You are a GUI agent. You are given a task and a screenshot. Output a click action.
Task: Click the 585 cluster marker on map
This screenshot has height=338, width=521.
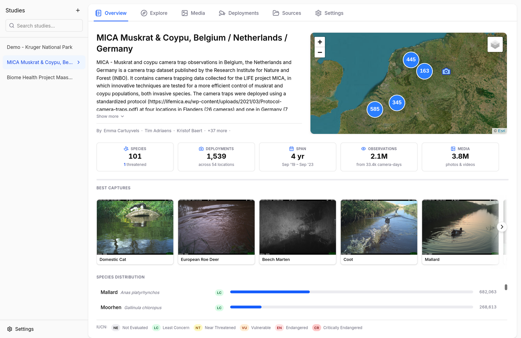(375, 109)
